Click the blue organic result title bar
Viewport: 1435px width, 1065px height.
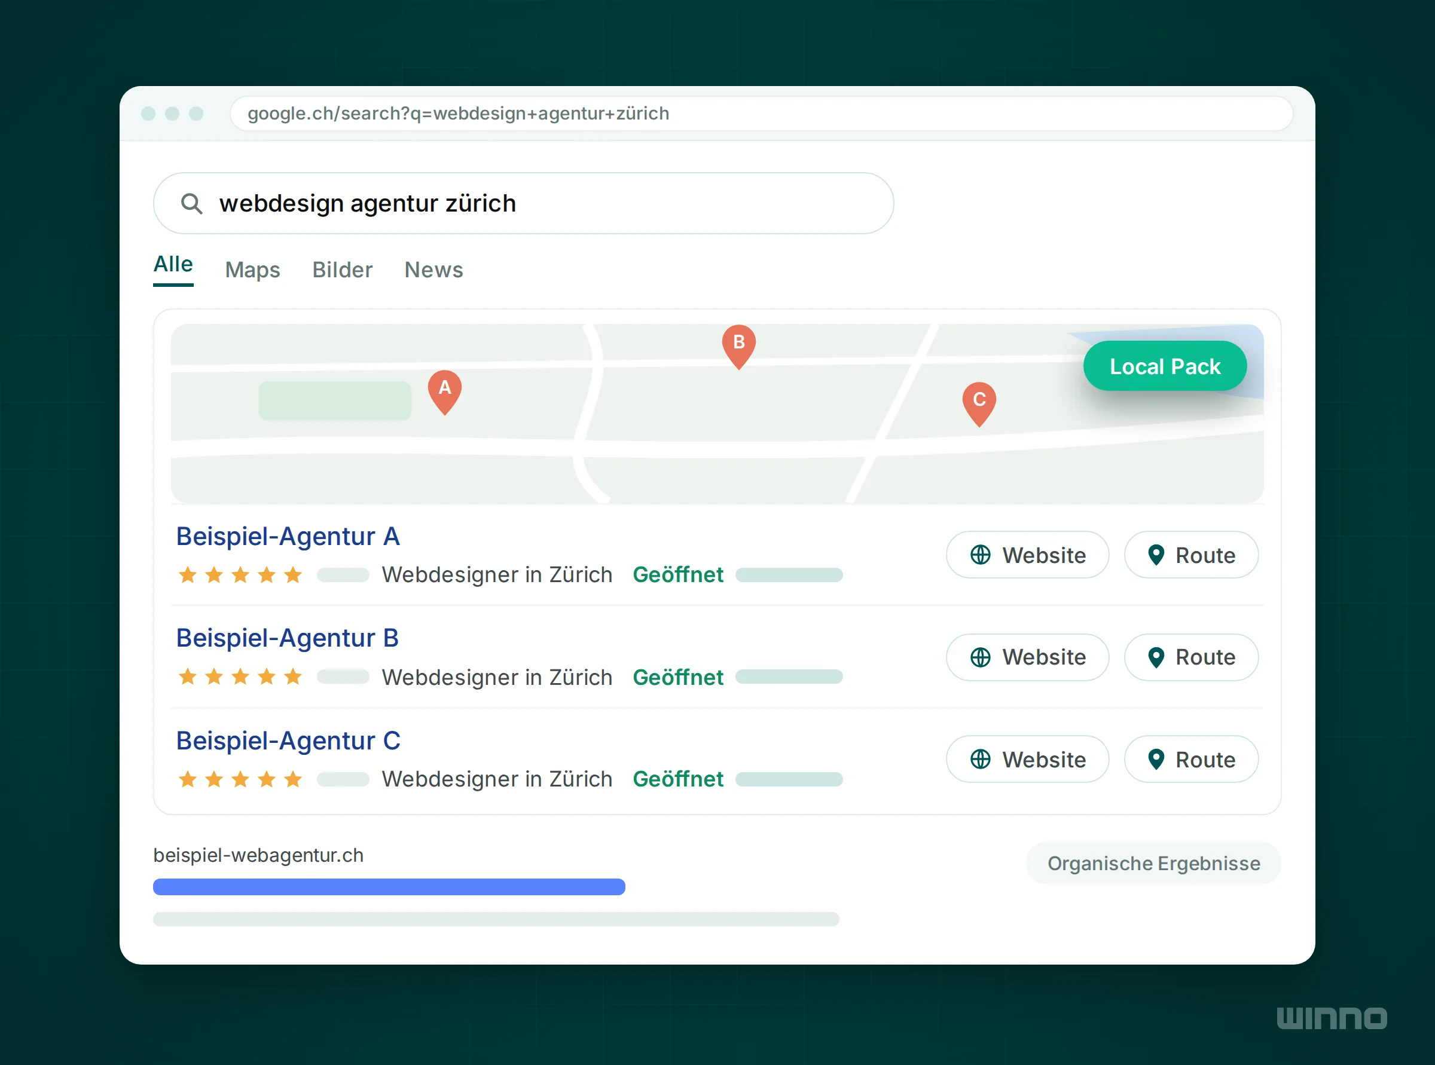pos(389,887)
